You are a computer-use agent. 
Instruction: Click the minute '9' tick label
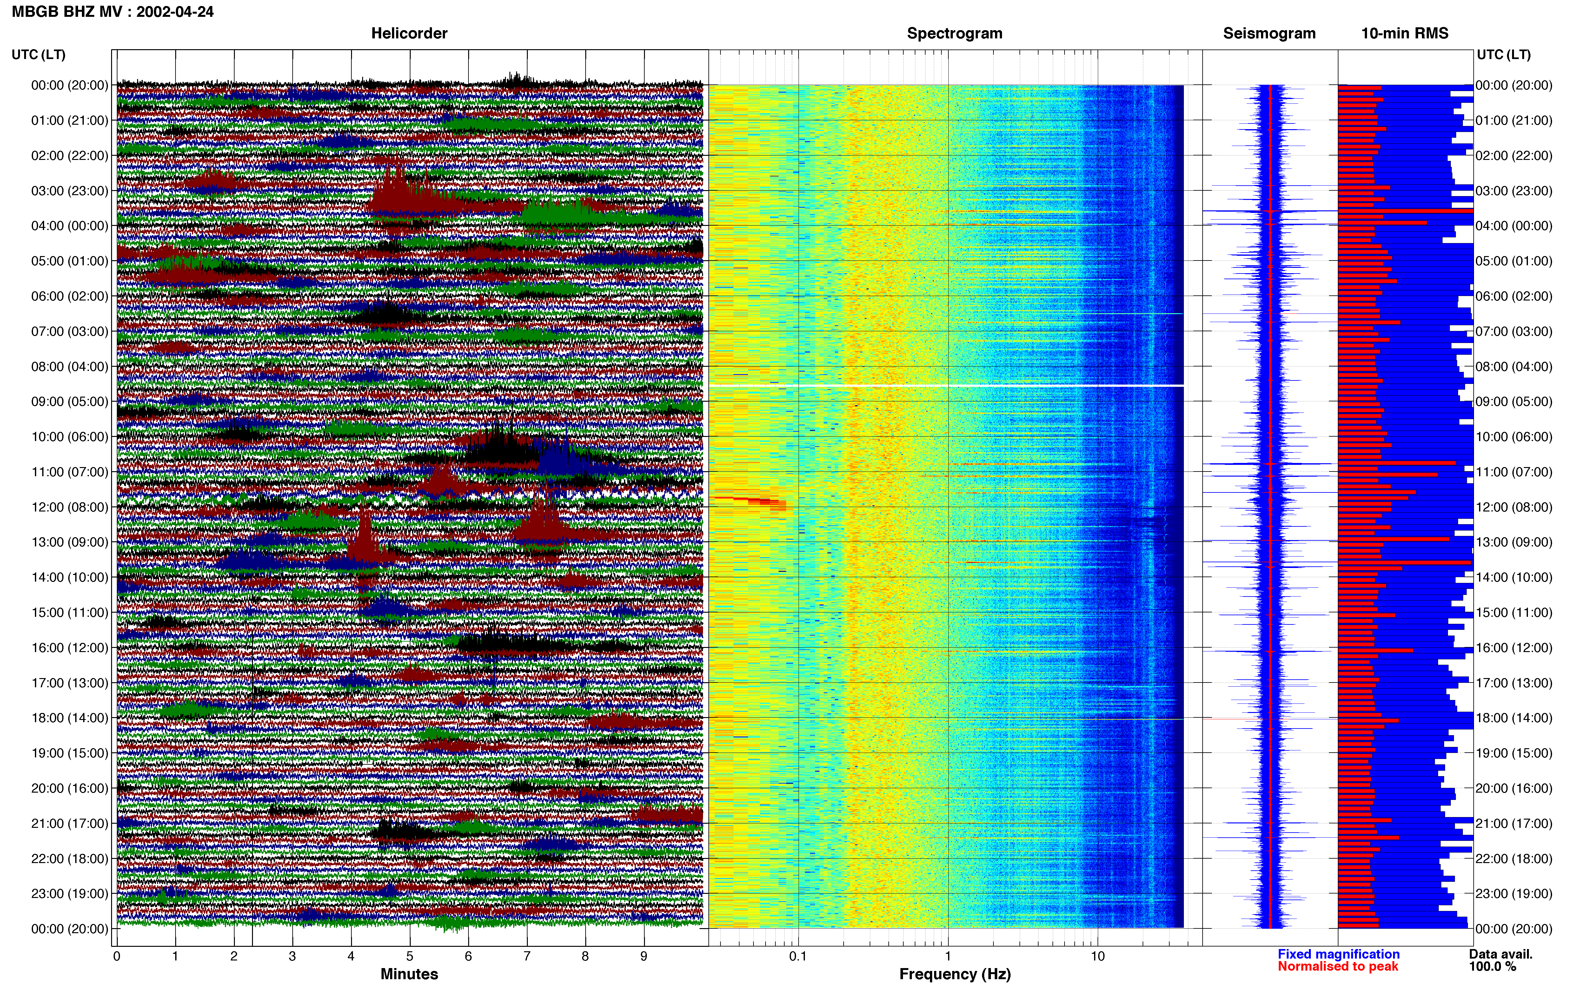click(x=644, y=956)
